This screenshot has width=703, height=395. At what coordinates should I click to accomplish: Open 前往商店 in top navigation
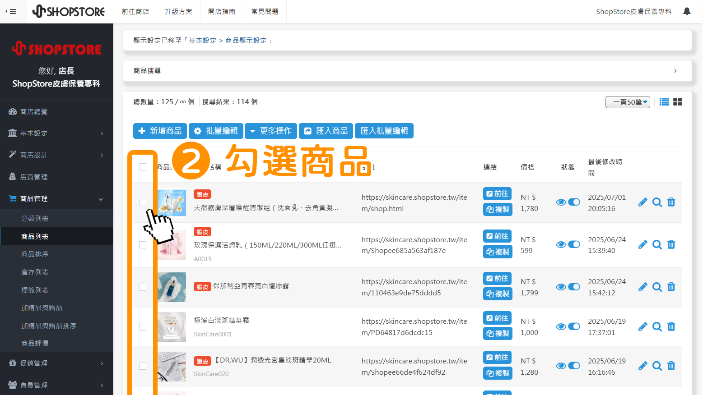tap(135, 12)
